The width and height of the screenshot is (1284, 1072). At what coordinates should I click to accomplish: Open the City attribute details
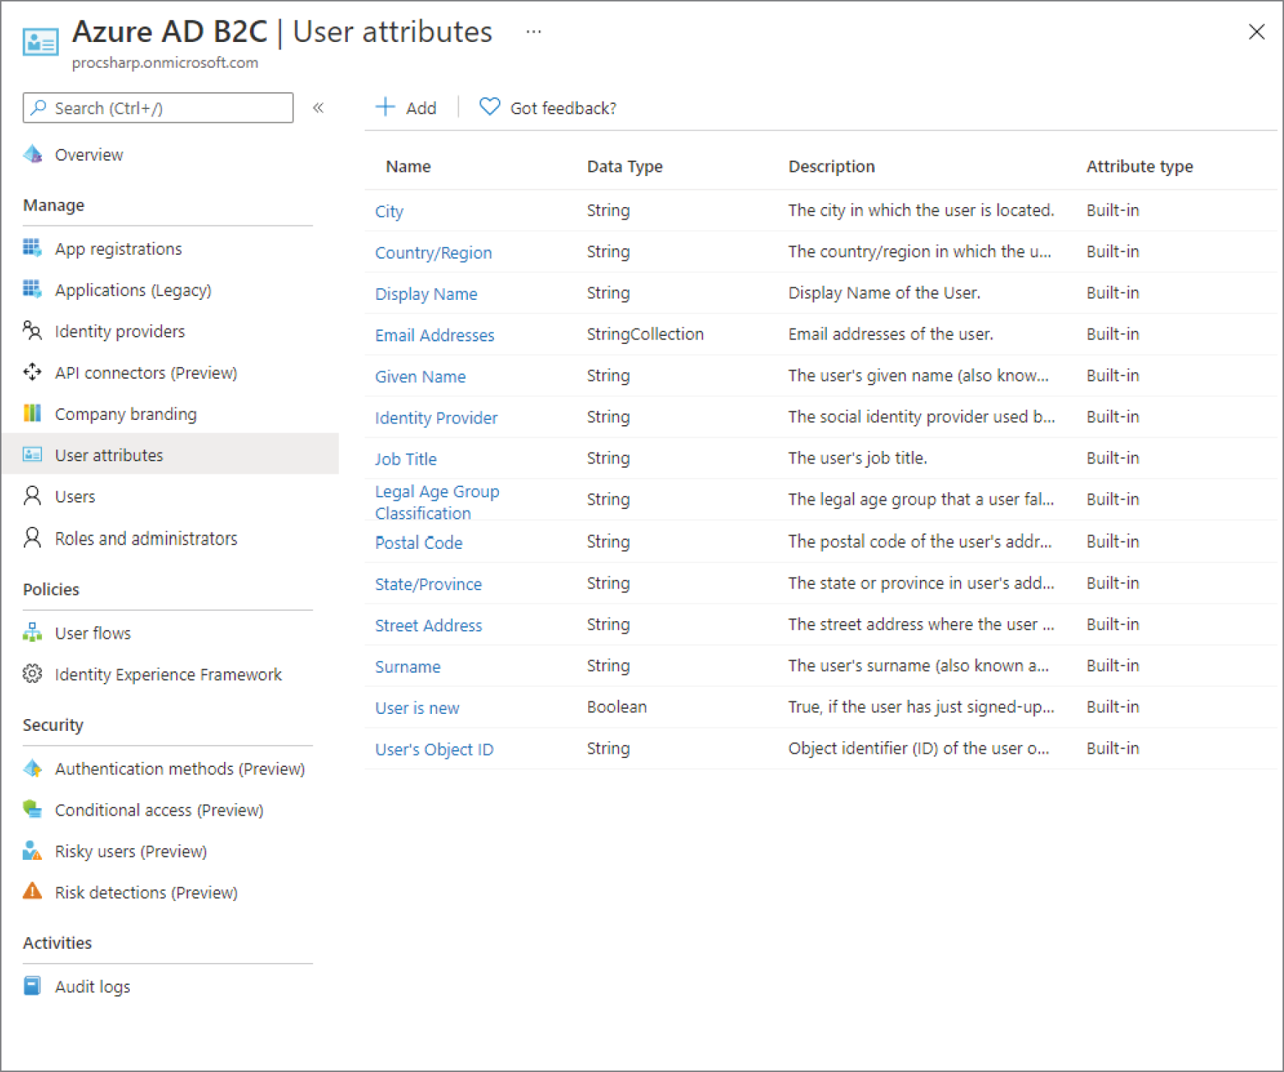(x=388, y=211)
